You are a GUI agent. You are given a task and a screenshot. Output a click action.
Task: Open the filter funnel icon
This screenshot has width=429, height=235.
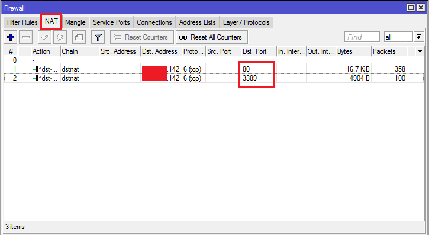tap(98, 37)
